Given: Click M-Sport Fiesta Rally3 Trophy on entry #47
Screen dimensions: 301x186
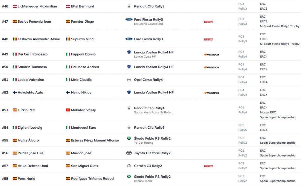Looking at the screenshot, I should [280, 26].
